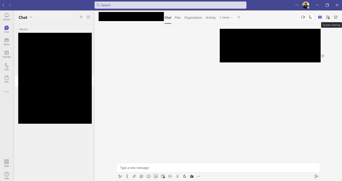Screen dimensions: 342x181
Task: Focus the Type a new message field
Action: pos(218,168)
